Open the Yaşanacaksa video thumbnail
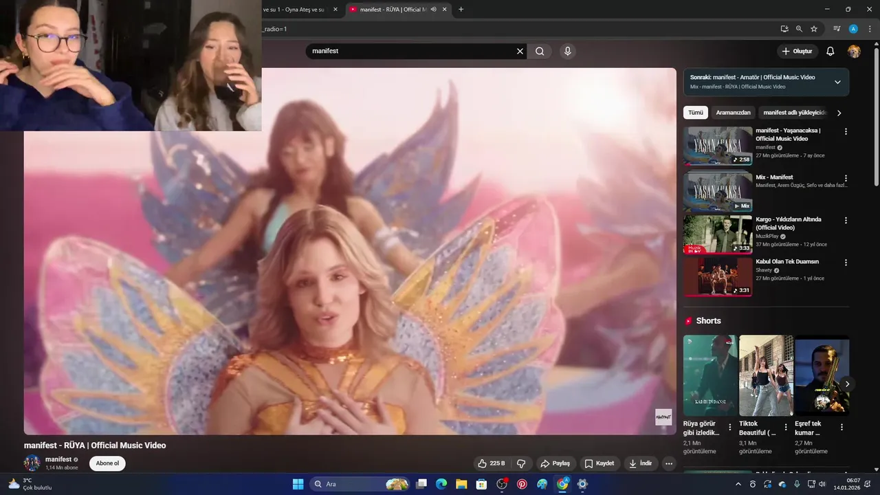 [718, 146]
